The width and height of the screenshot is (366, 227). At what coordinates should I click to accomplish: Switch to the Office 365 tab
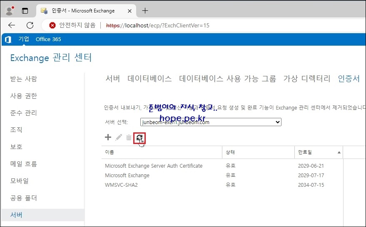(48, 39)
